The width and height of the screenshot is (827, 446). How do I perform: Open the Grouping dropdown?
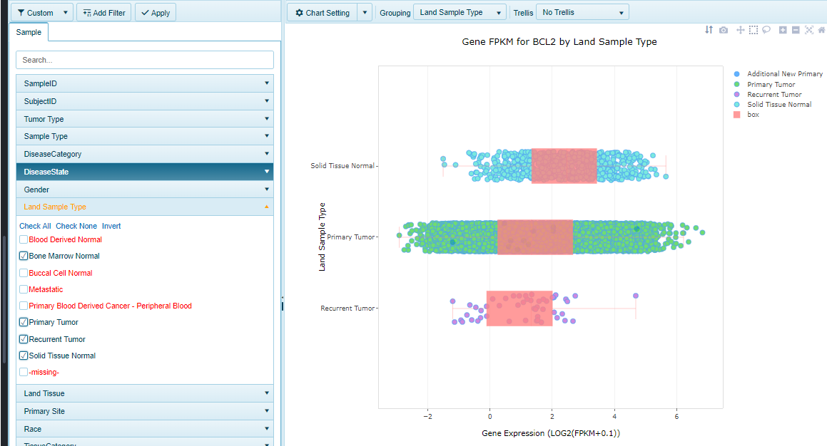(x=460, y=13)
